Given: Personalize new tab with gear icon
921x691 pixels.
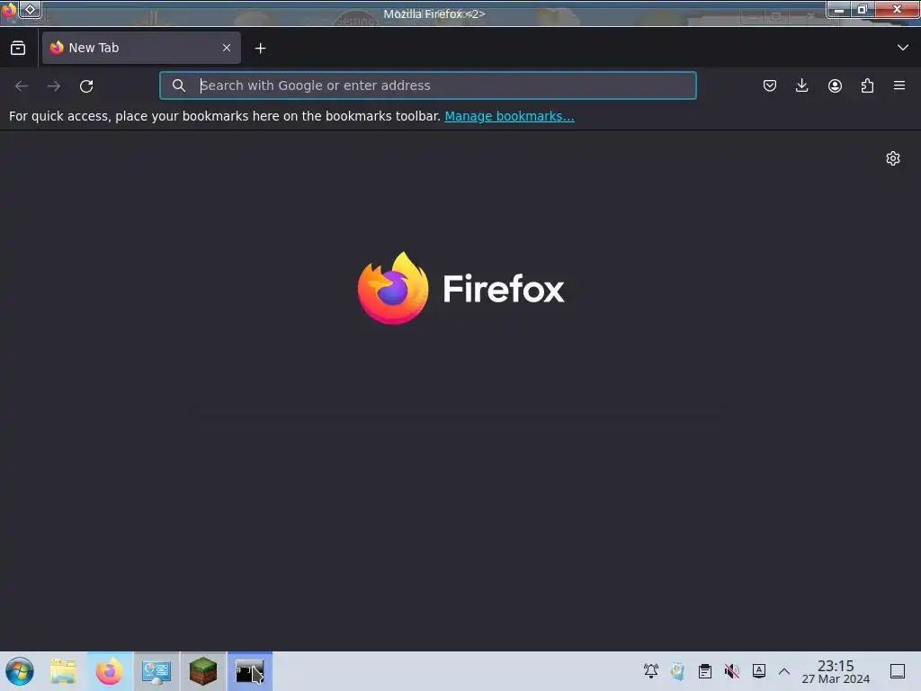Looking at the screenshot, I should click(x=893, y=158).
